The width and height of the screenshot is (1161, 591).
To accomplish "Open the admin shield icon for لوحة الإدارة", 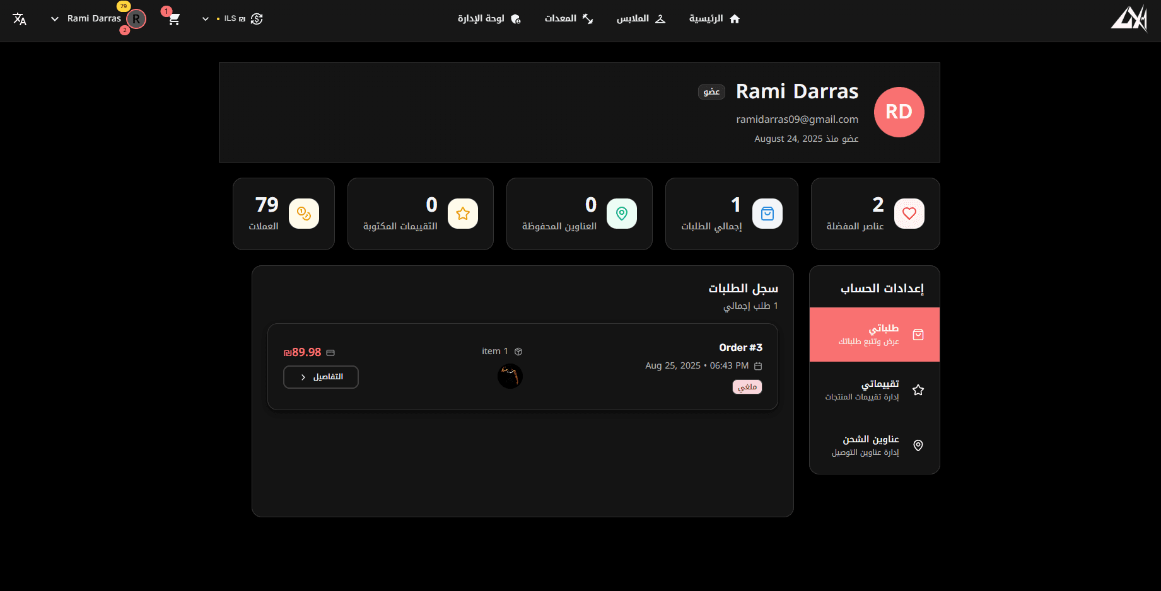I will pos(515,18).
